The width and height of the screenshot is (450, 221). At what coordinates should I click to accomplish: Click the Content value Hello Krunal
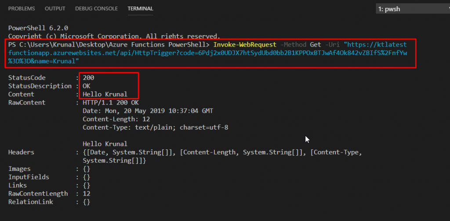coord(105,94)
